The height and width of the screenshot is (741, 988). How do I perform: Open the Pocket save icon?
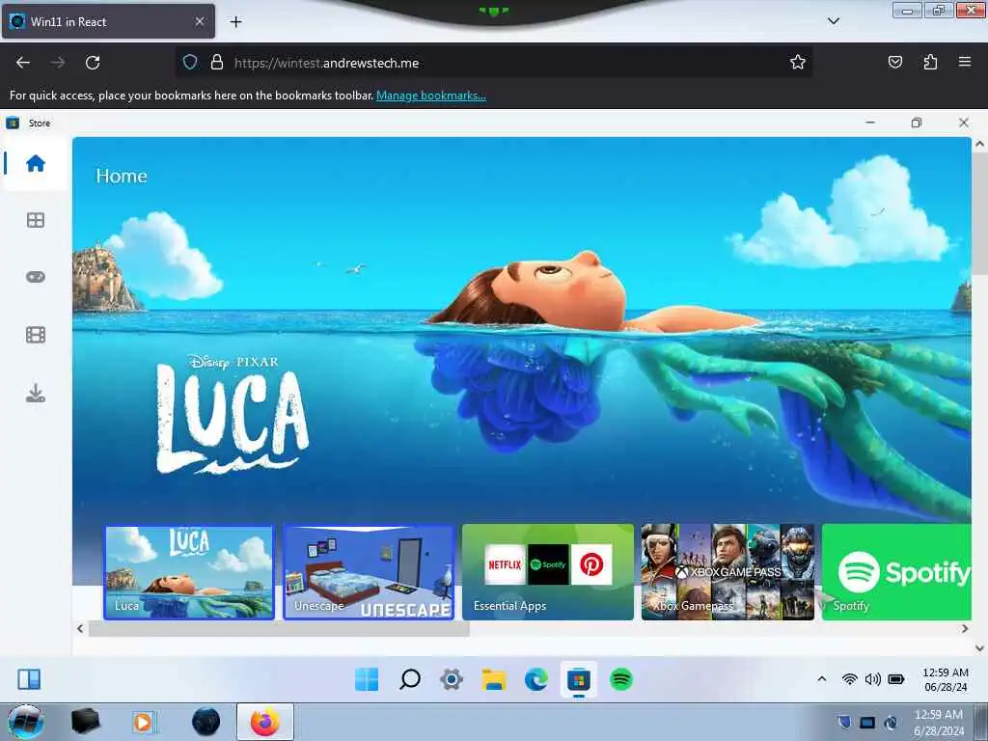(x=895, y=62)
